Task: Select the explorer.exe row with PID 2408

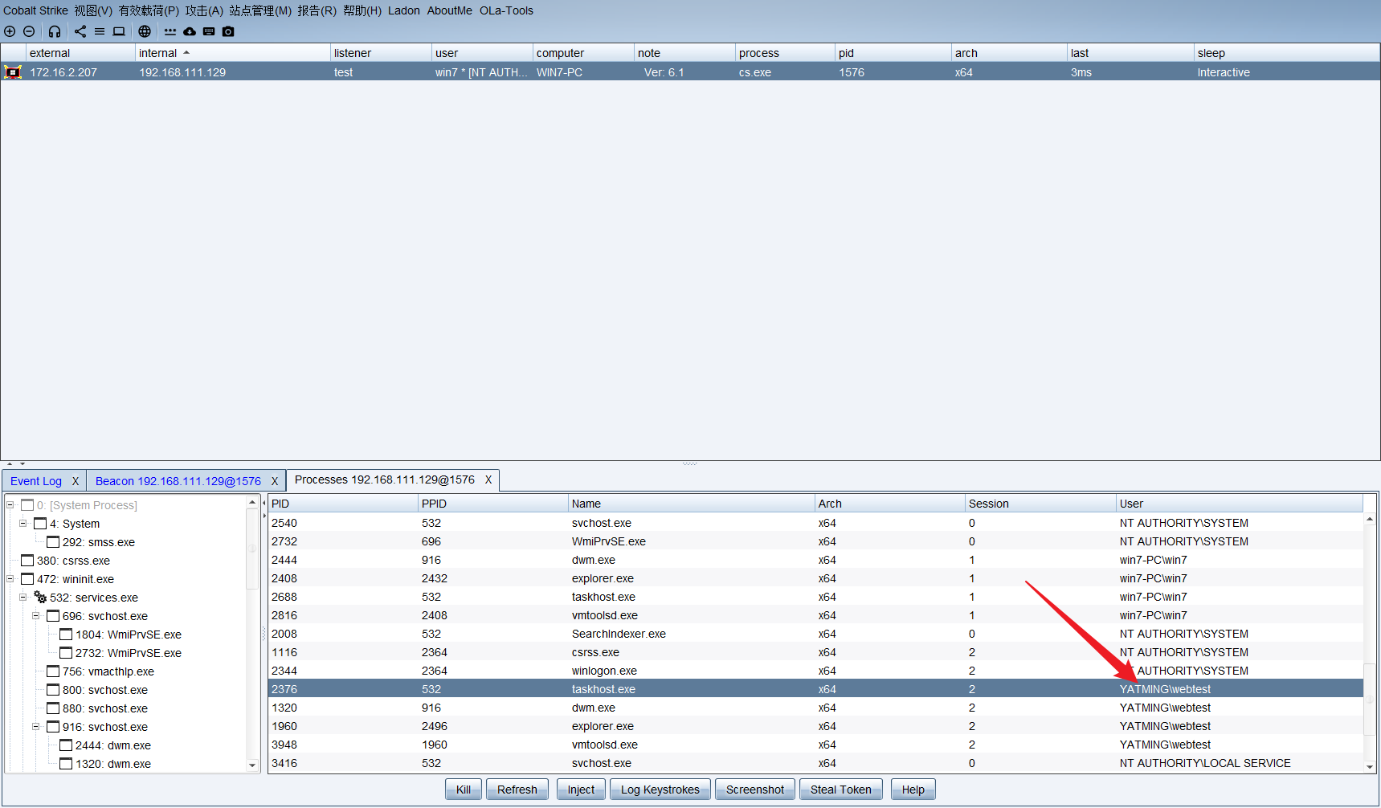Action: pos(815,578)
